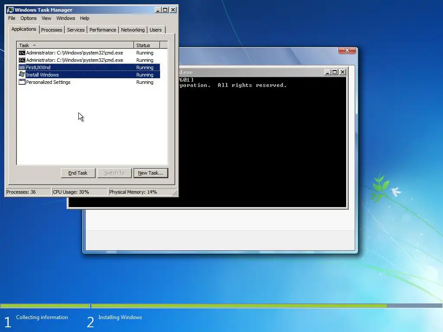Click the Installing Windows progress bar
This screenshot has width=443, height=332.
[266, 306]
